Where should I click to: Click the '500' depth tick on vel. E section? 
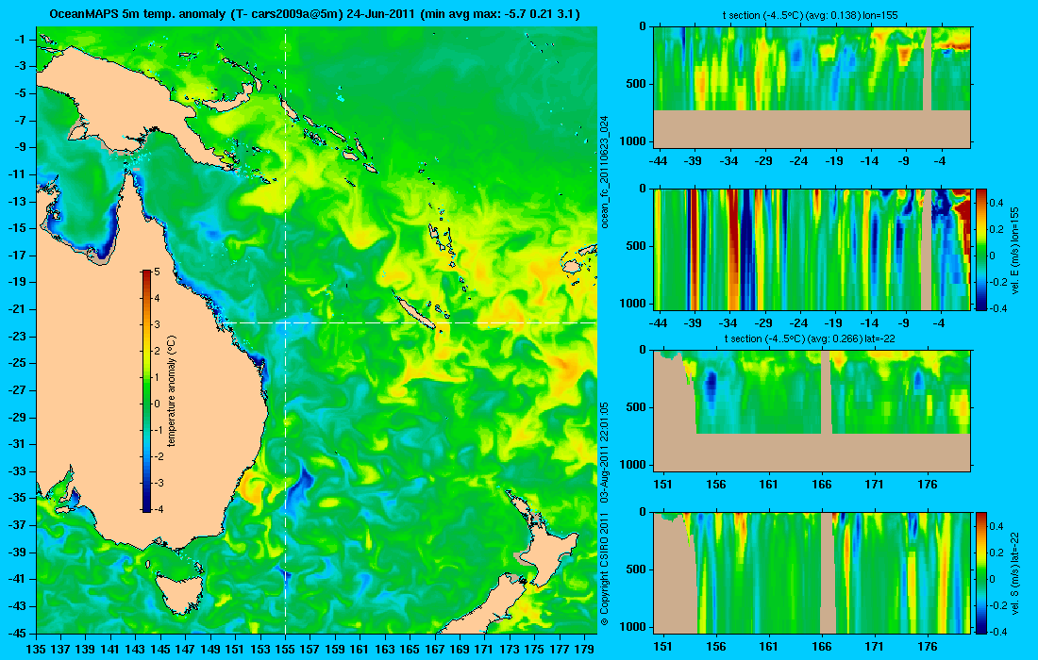(635, 246)
